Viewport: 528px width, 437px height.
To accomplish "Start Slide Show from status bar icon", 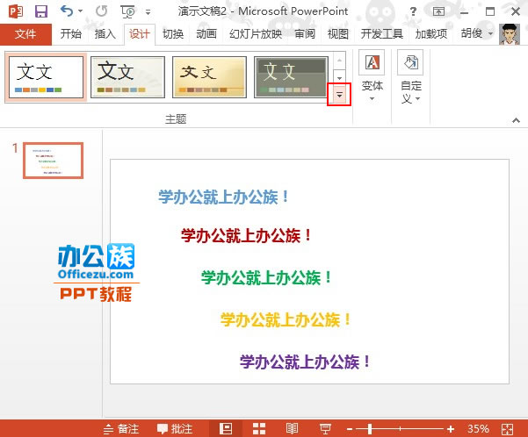I will pos(325,429).
